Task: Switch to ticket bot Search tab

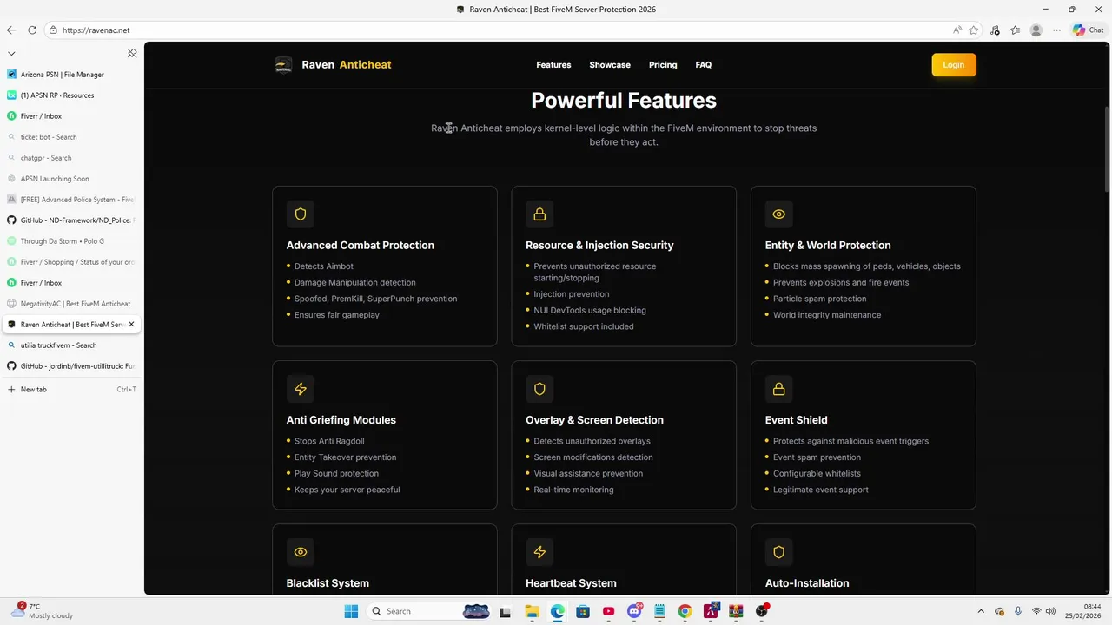Action: pyautogui.click(x=70, y=137)
